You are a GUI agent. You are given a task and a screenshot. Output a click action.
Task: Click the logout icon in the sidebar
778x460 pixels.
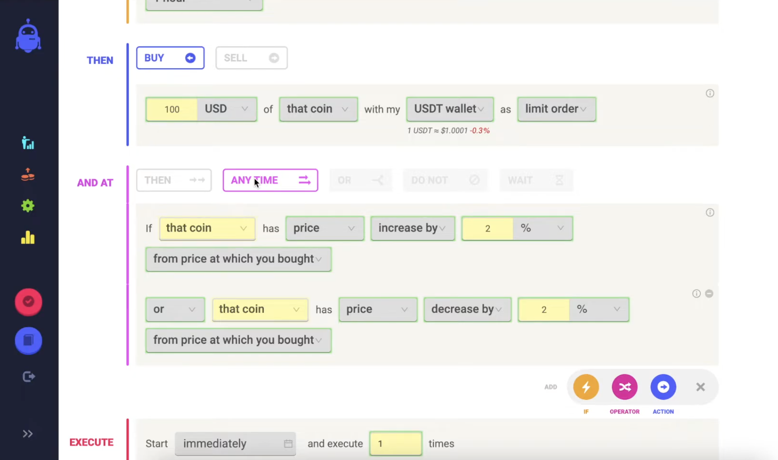pos(28,376)
